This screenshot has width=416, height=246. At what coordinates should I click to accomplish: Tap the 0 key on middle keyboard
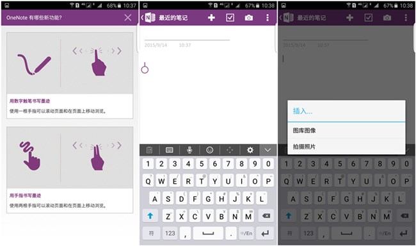coord(269,164)
